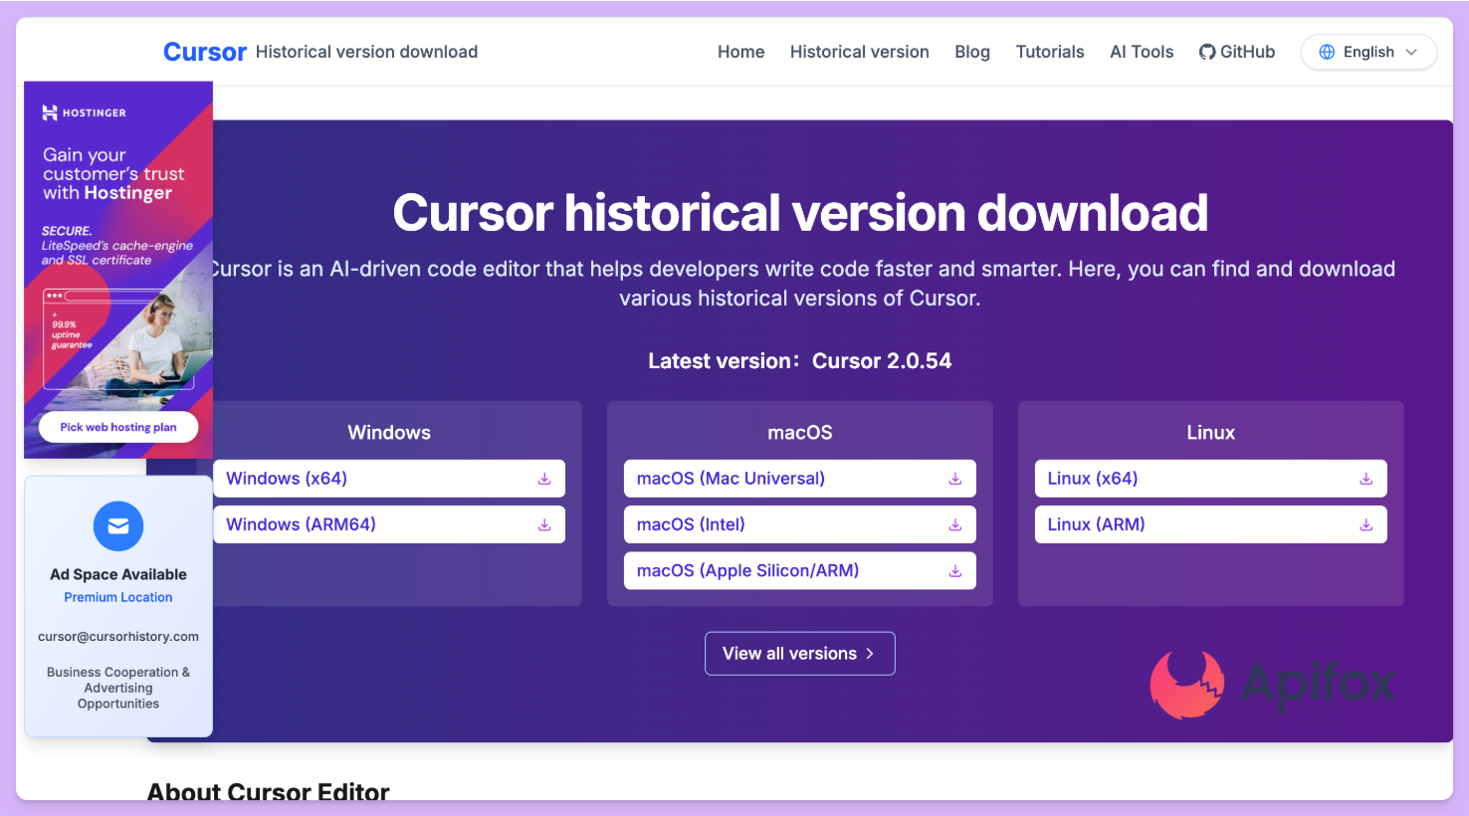
Task: Open the Home menu item
Action: [740, 52]
